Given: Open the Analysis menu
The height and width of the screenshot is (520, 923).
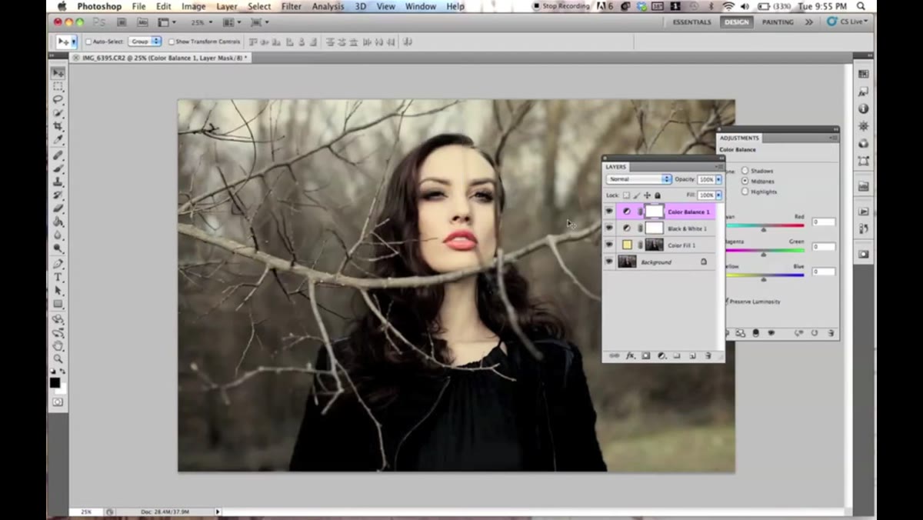Looking at the screenshot, I should pos(328,6).
